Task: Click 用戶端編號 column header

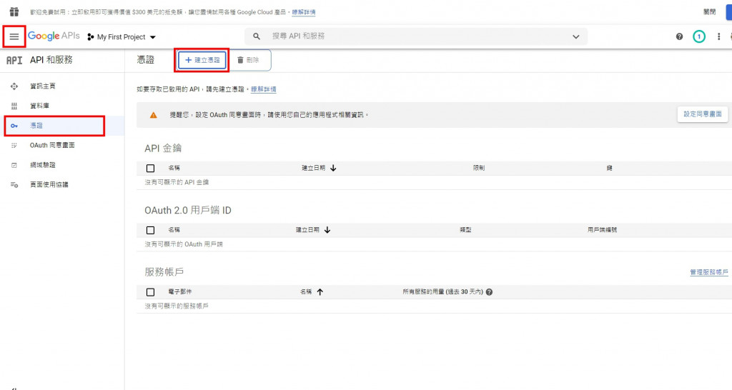Action: click(x=602, y=230)
